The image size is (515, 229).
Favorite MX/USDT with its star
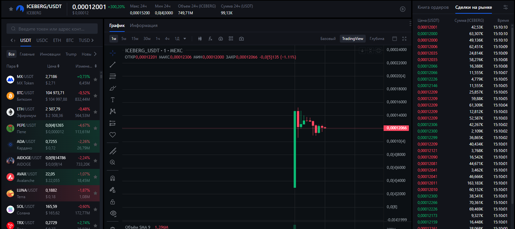click(x=95, y=80)
